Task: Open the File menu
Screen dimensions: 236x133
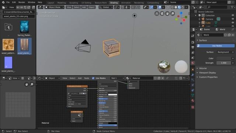Action: (x=8, y=2)
